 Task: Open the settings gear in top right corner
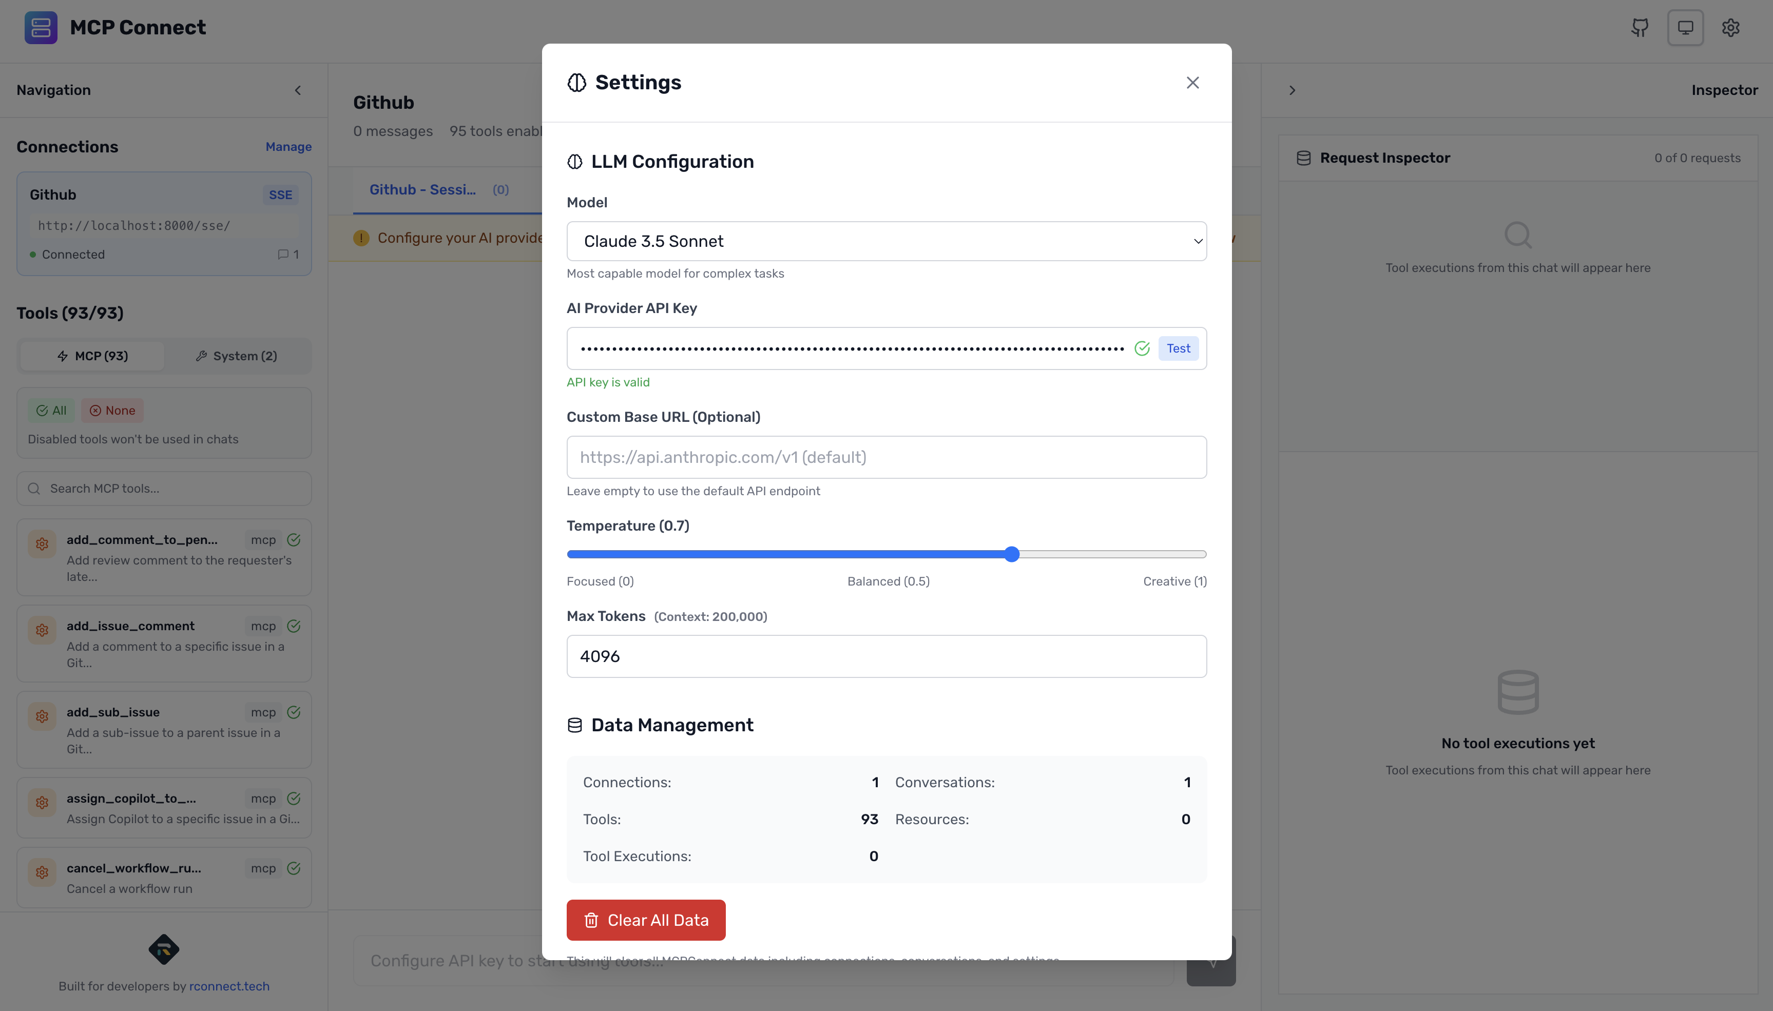pos(1730,27)
